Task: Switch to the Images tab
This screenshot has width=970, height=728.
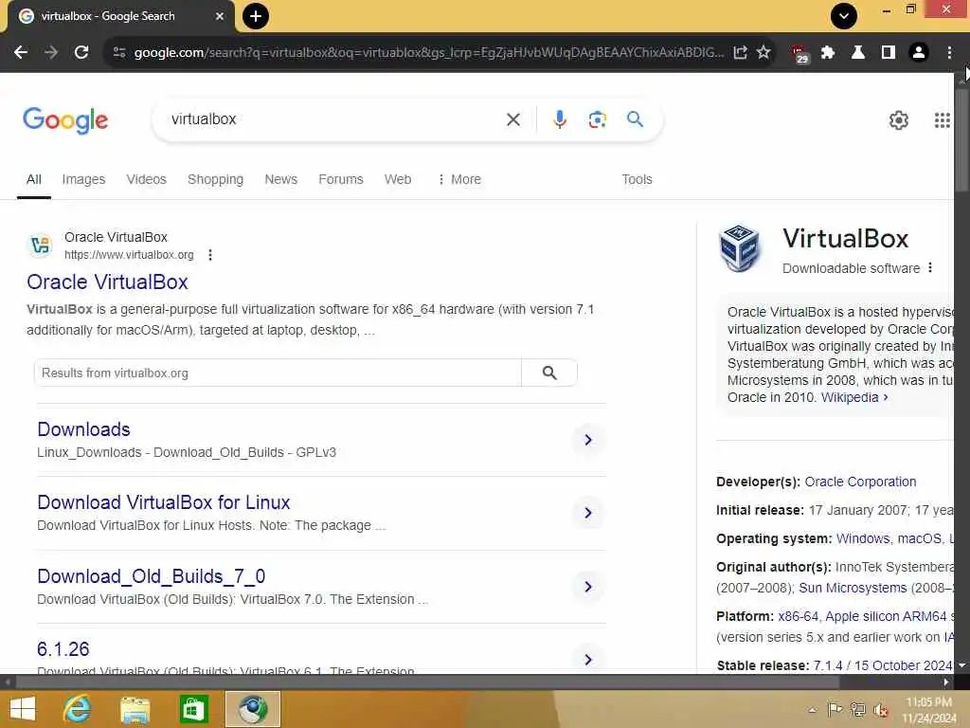Action: [x=83, y=179]
